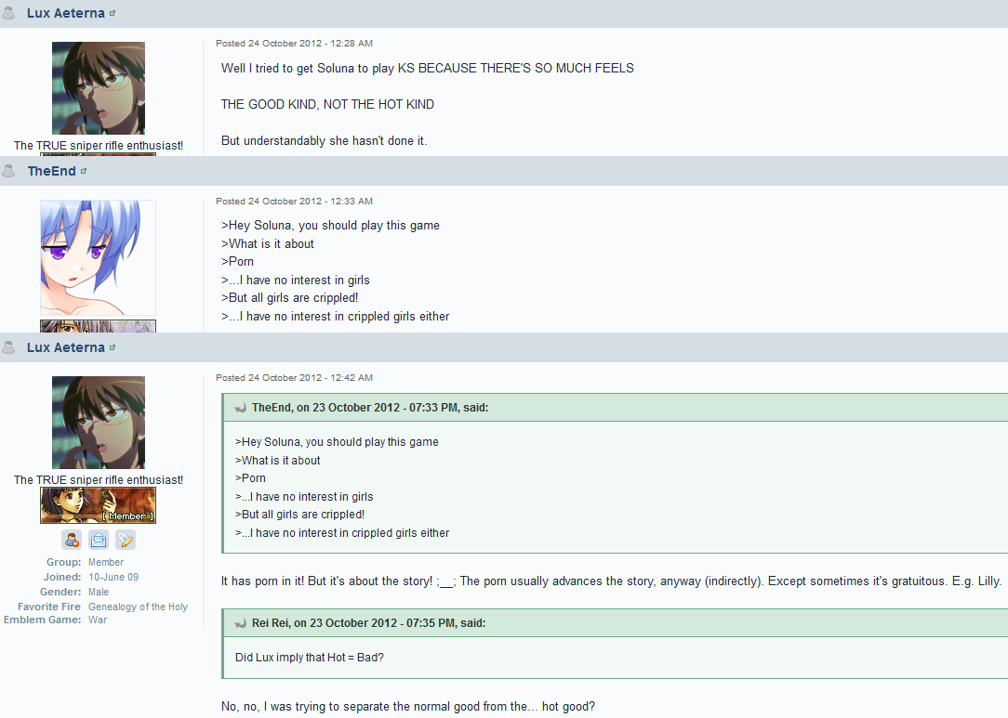1008x718 pixels.
Task: Click the Posted 24 October 2012 - 12:28 AM timestamp
Action: [x=295, y=43]
